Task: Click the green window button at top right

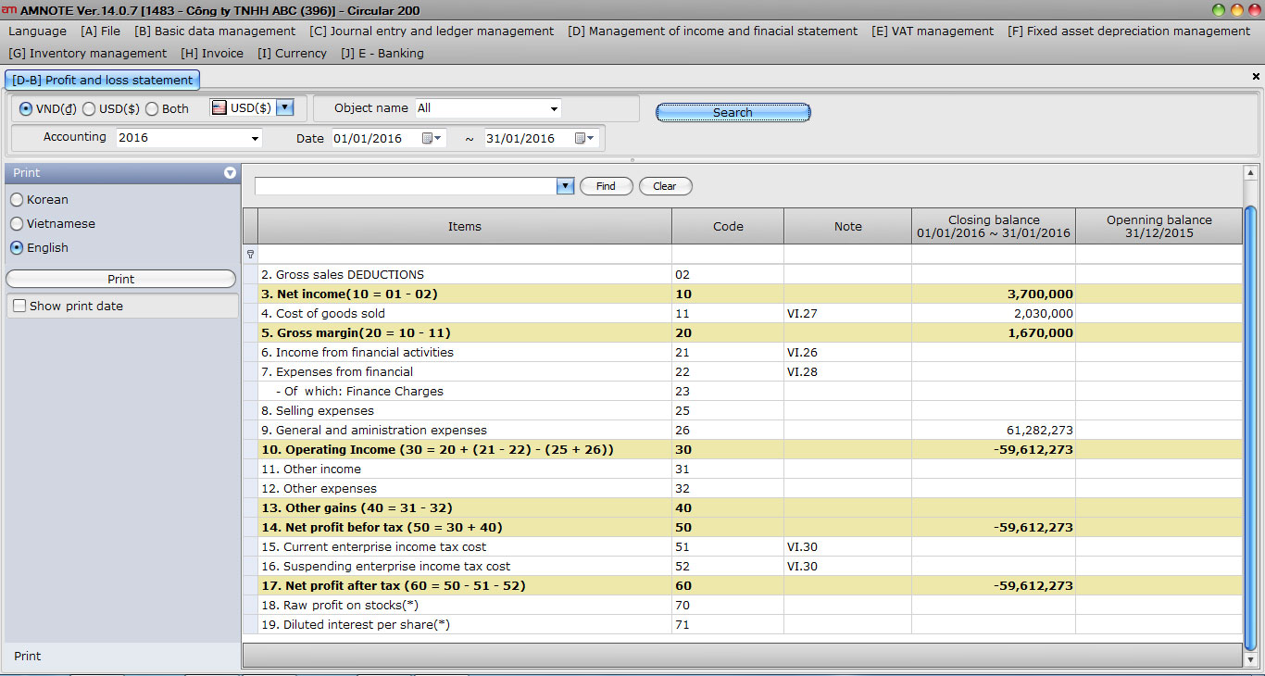Action: click(x=1219, y=10)
